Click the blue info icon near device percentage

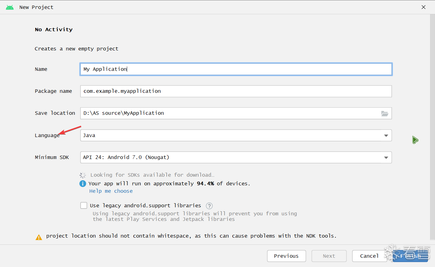[x=83, y=184]
